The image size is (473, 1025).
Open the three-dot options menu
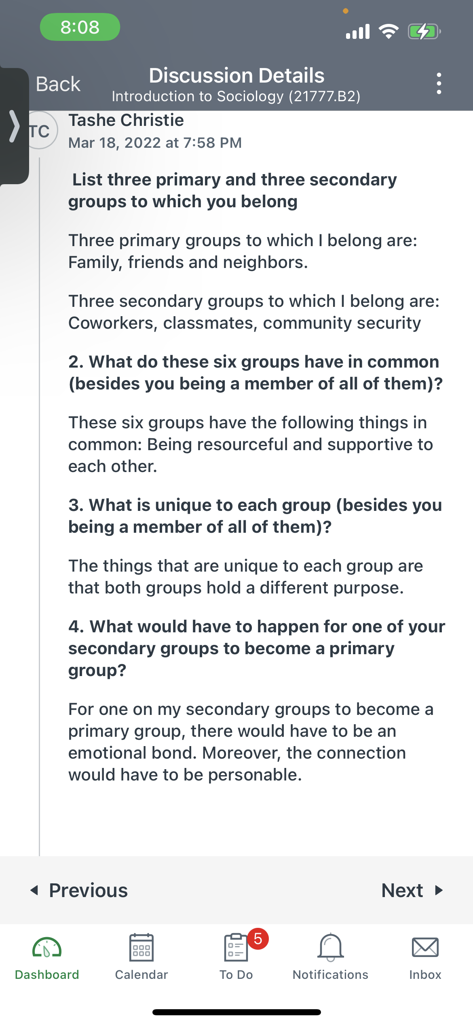[x=439, y=84]
